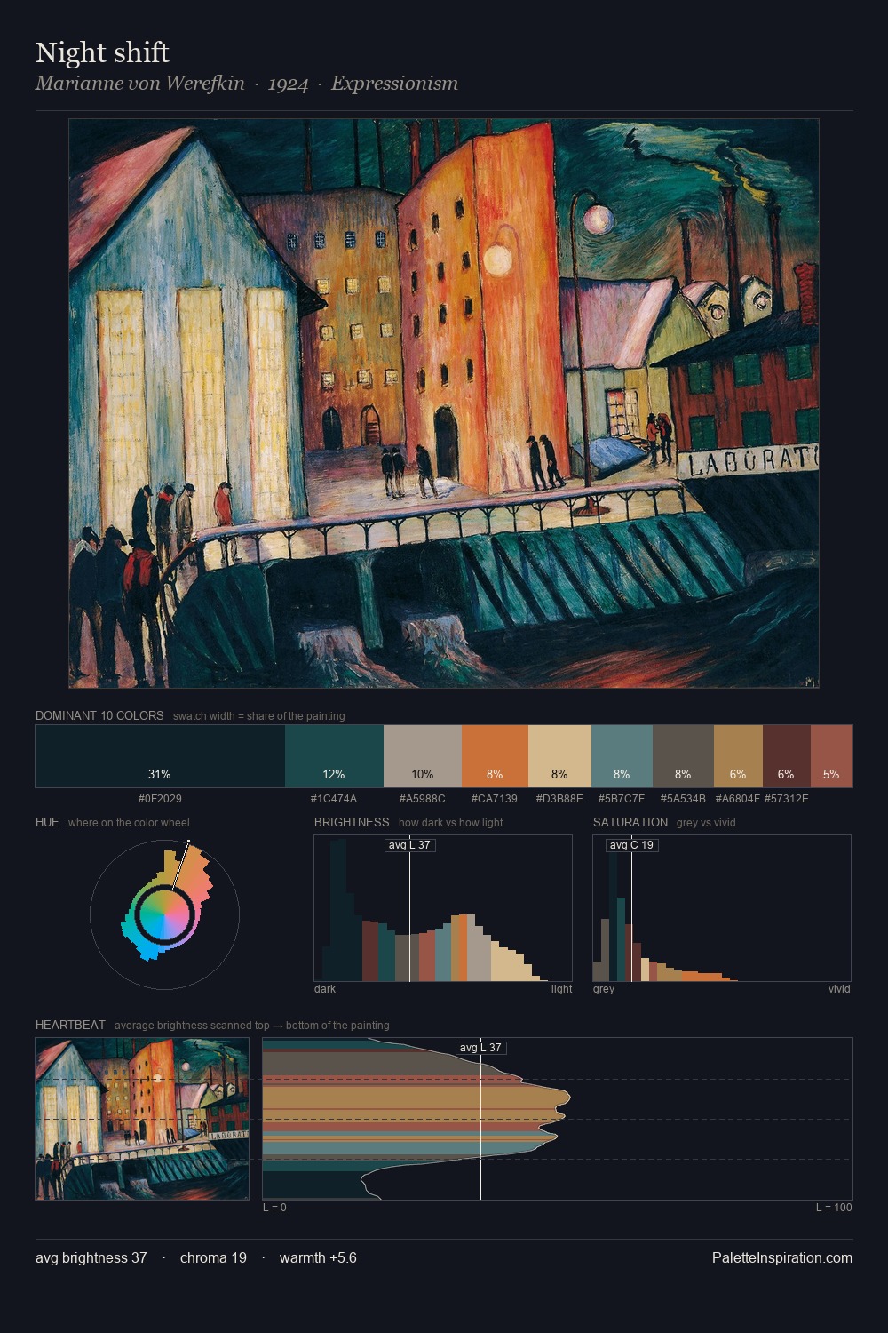The image size is (888, 1333).
Task: Click the "L = 0" axis label
Action: [x=274, y=1208]
